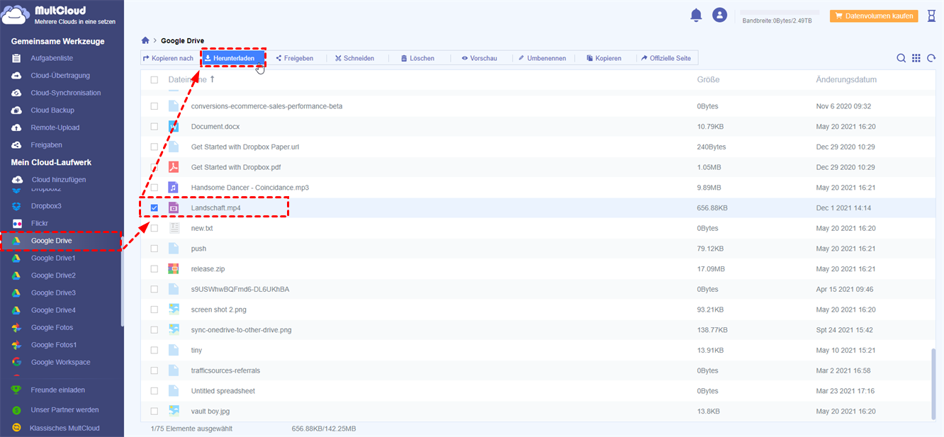Click the file name sync-onedrive-to-other-drive.png

click(x=241, y=330)
